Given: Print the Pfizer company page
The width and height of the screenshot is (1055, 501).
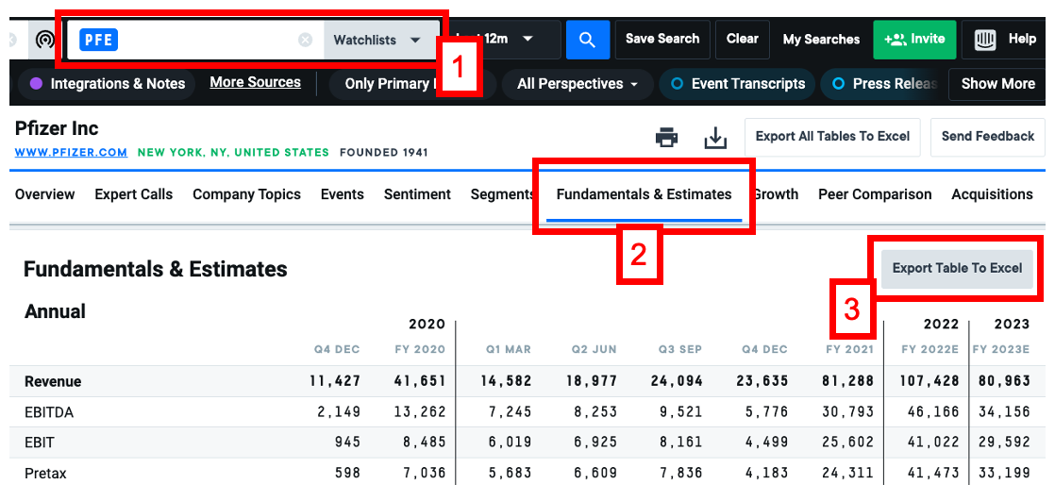Looking at the screenshot, I should point(666,138).
